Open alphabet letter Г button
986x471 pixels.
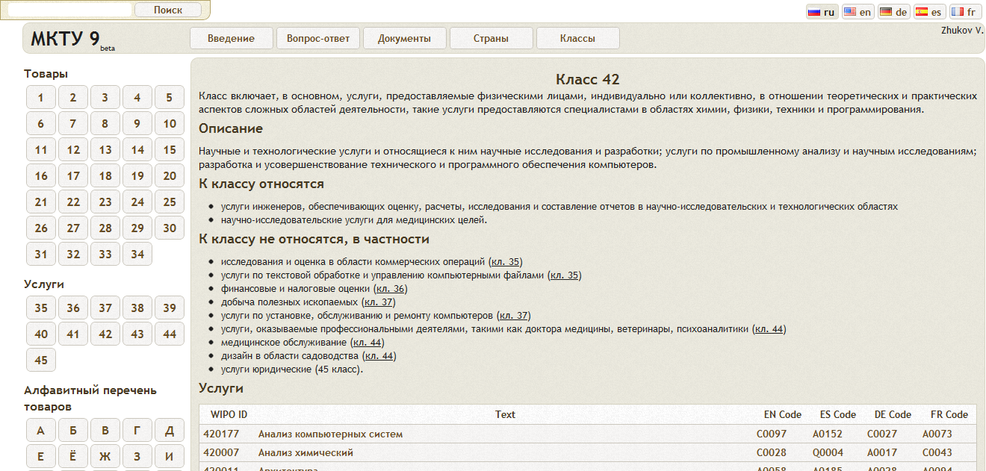click(x=137, y=430)
